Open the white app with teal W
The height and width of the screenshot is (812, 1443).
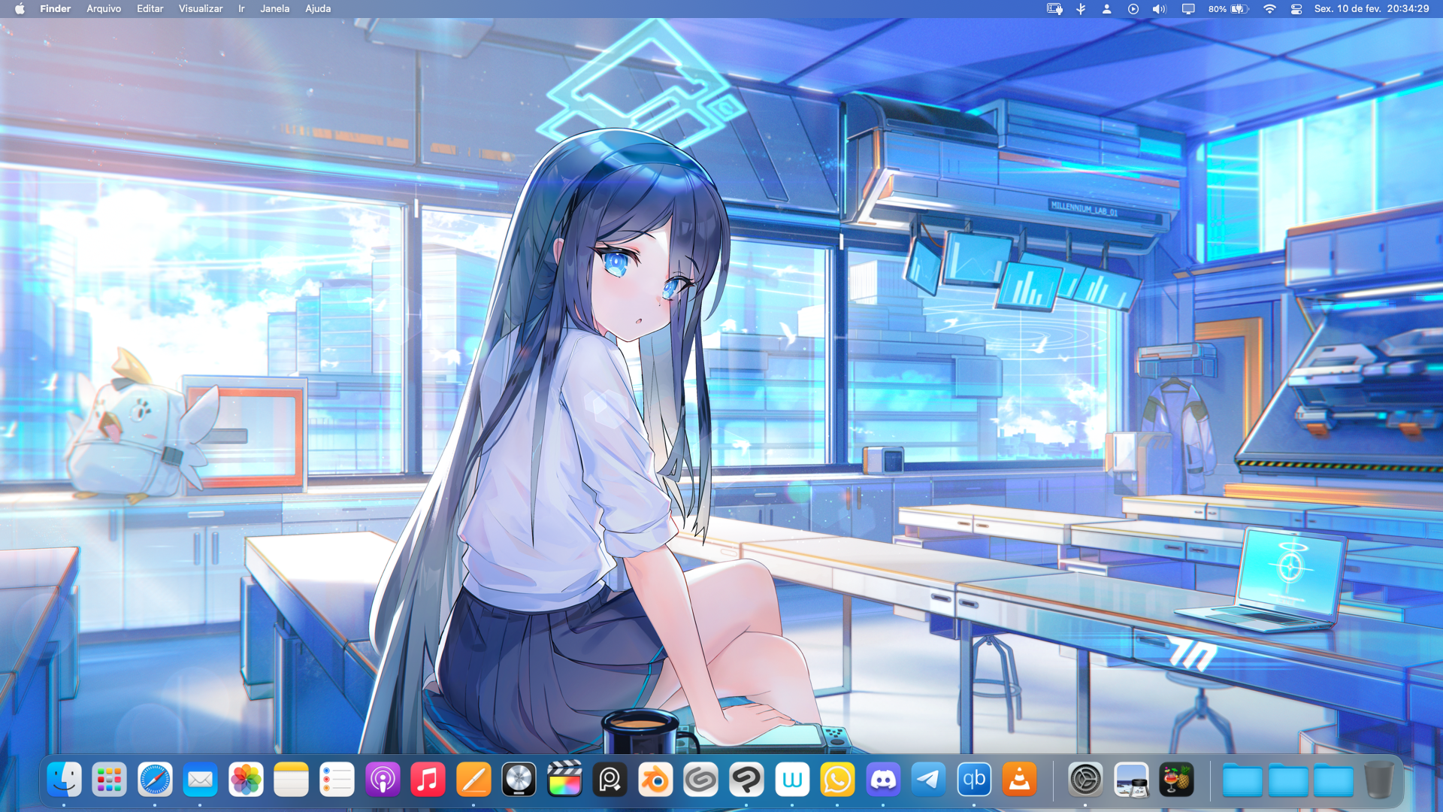point(792,780)
